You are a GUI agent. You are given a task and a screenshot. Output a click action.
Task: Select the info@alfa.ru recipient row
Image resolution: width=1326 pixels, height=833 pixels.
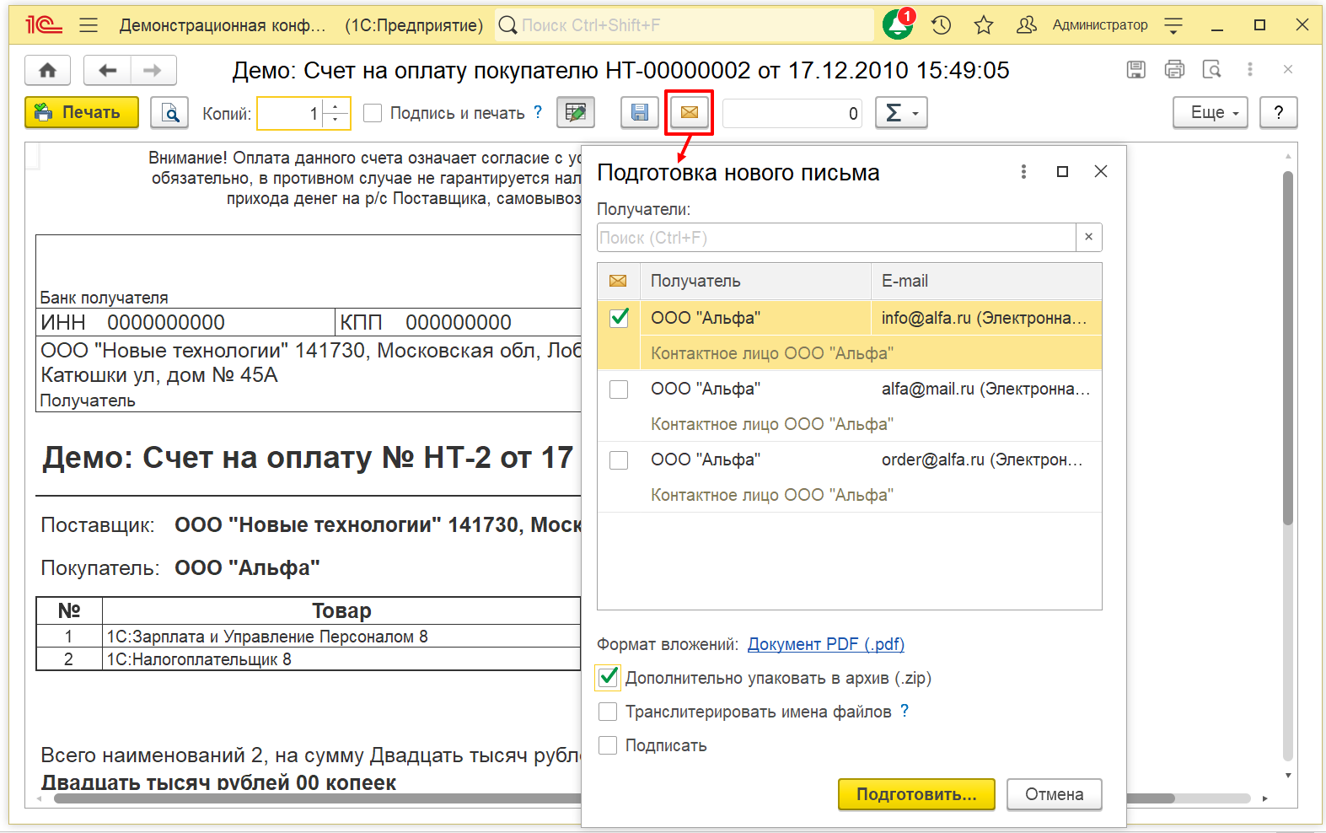coord(850,336)
